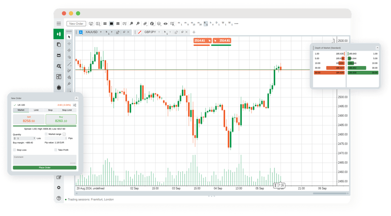Click the Comment input field
Image resolution: width=391 pixels, height=216 pixels.
pos(44,159)
